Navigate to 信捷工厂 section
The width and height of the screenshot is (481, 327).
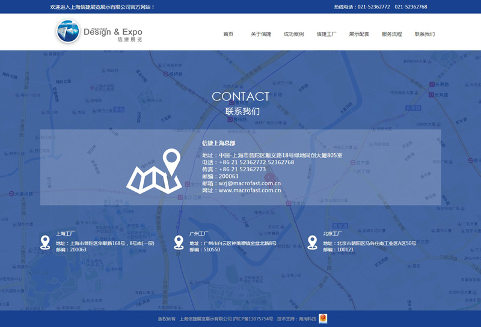326,34
